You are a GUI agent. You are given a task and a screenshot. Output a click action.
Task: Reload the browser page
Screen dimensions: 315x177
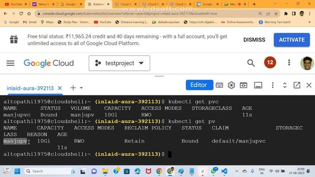[21, 13]
